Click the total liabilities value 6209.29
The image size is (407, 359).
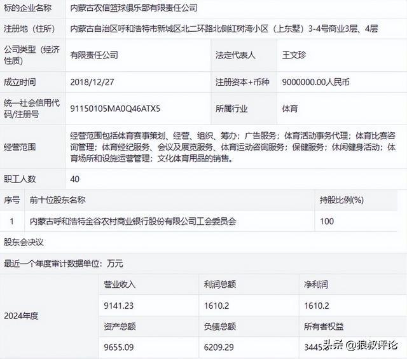[219, 347]
